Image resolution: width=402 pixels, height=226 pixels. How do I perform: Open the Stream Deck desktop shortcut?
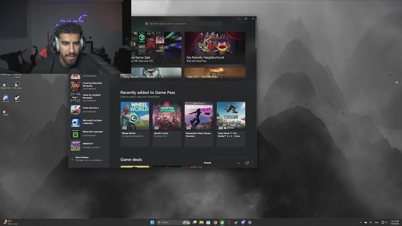tap(6, 85)
